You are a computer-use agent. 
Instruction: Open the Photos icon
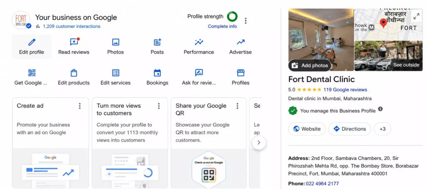(116, 42)
